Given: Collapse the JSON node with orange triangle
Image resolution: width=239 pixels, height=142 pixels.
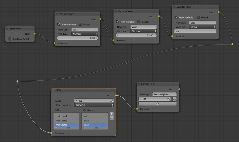Looking at the screenshot, I should click(53, 90).
